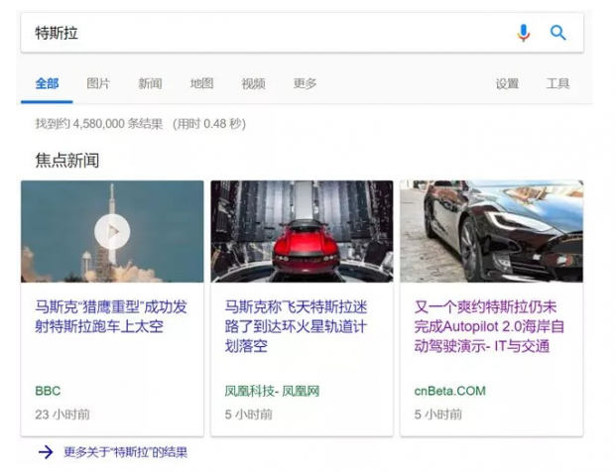This screenshot has height=472, width=615.
Task: Open headline 又一个爽约特斯拉仍未完成Autopilot 2.0
Action: 489,326
